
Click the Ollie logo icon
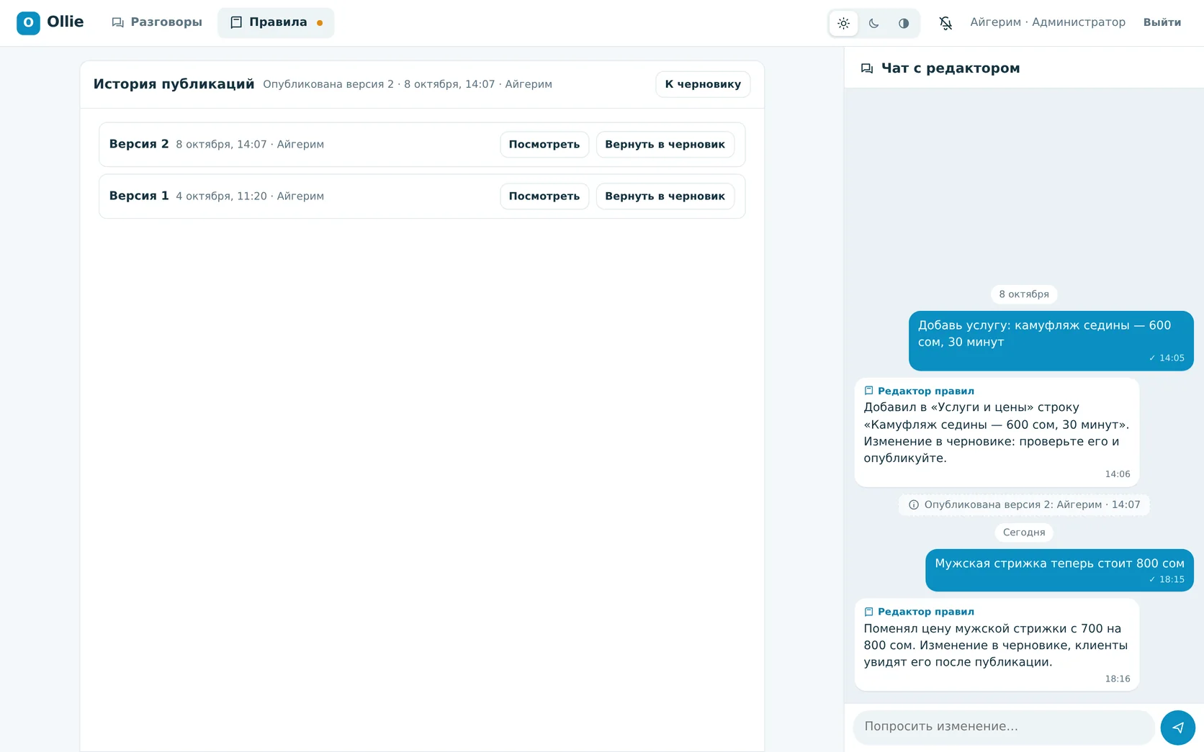pos(28,22)
